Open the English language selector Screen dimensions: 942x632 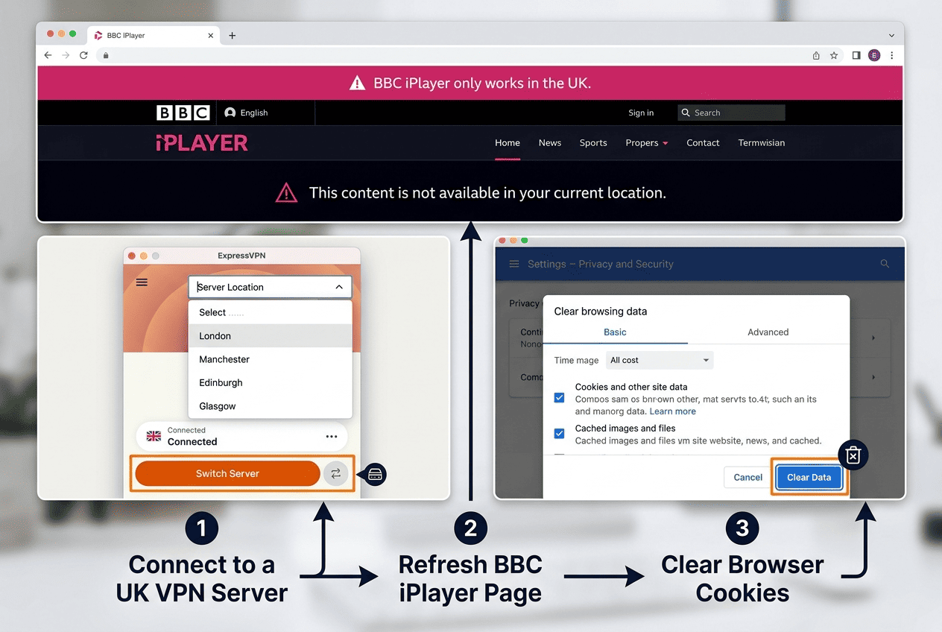point(246,113)
